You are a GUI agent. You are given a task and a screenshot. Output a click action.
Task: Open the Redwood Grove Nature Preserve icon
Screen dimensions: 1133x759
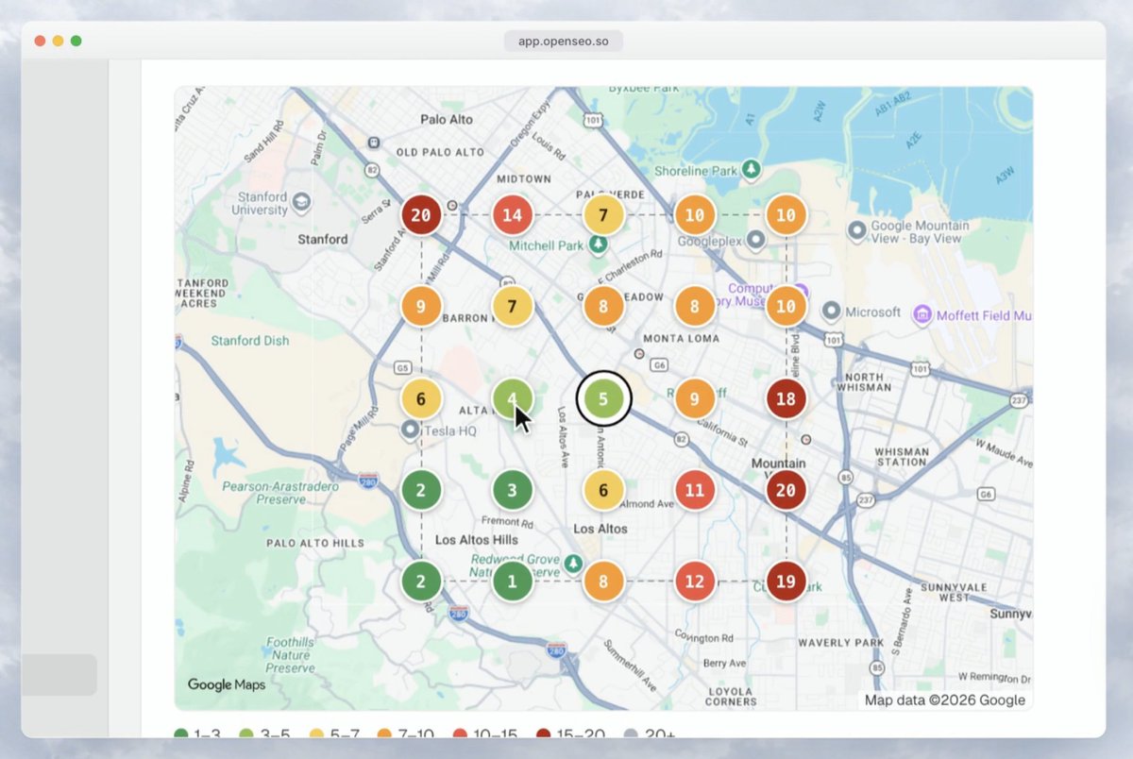572,564
